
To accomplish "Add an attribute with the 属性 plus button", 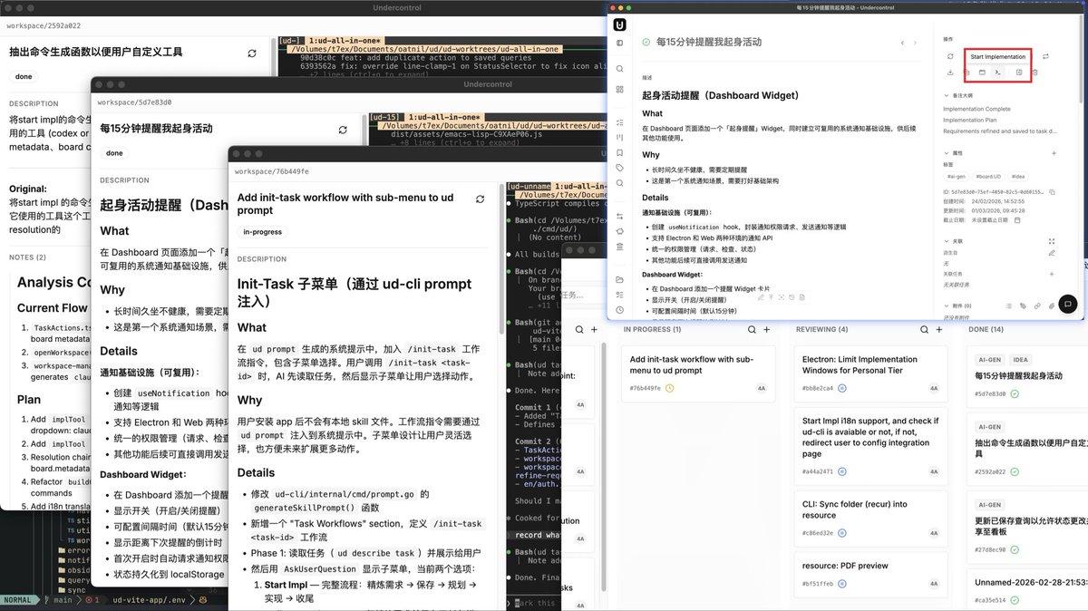I will (1054, 153).
